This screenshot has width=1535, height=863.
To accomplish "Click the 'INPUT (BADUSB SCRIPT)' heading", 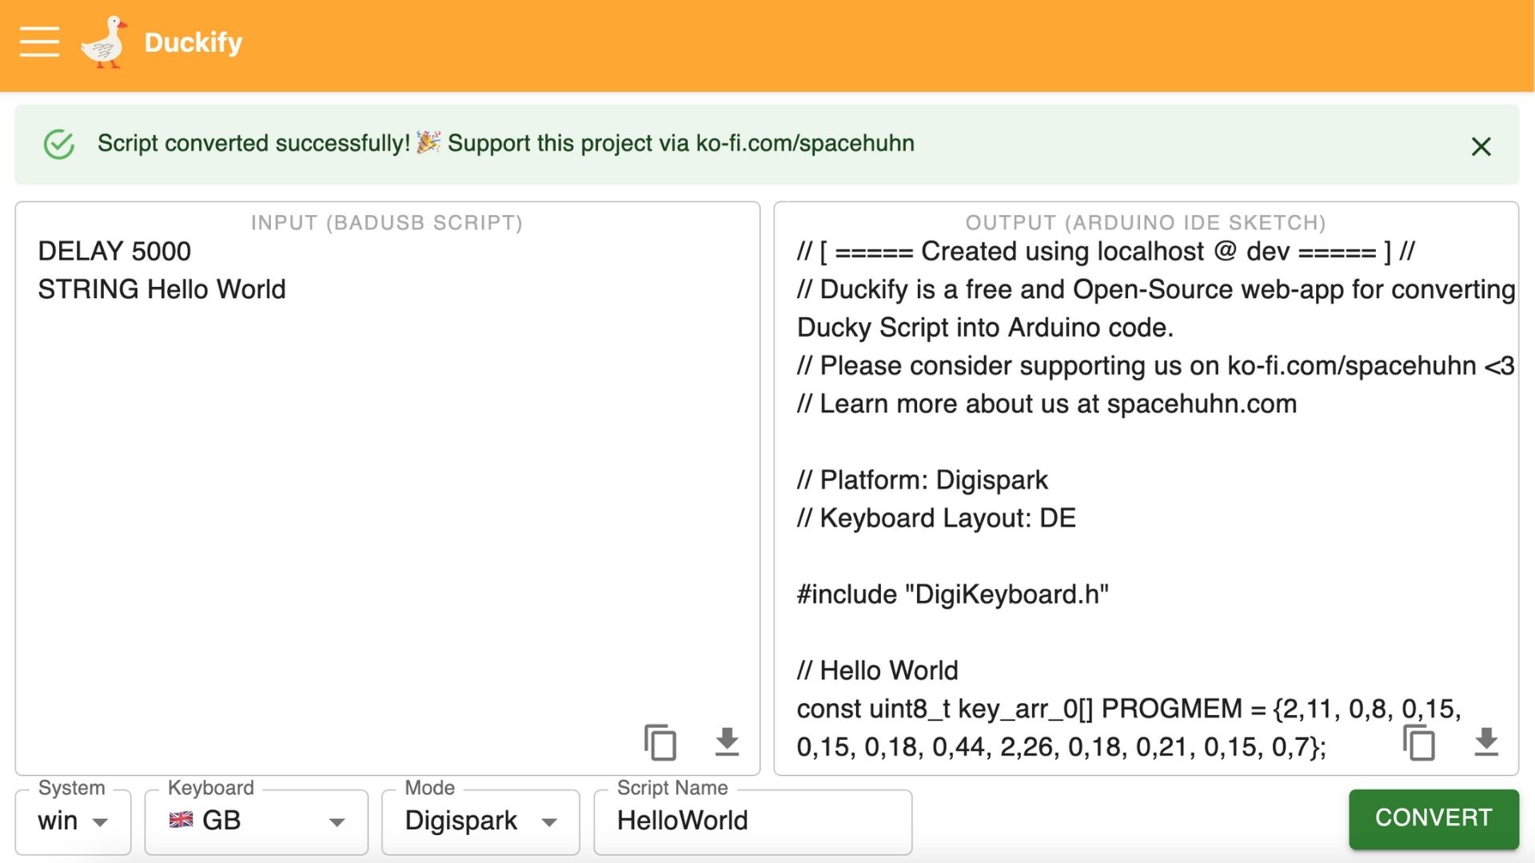I will [x=387, y=223].
